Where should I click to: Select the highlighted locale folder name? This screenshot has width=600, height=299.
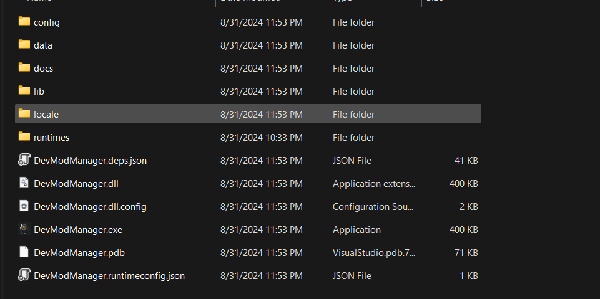[46, 114]
